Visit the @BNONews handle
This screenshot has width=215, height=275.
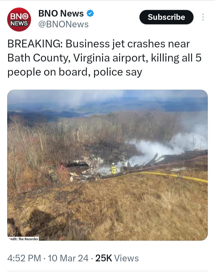[63, 24]
